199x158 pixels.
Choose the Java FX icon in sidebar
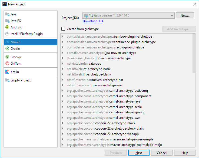7,21
